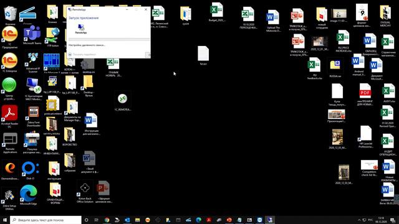Select the Competitors check list presentation
Viewport: 399px width, 224px height.
tap(369, 168)
